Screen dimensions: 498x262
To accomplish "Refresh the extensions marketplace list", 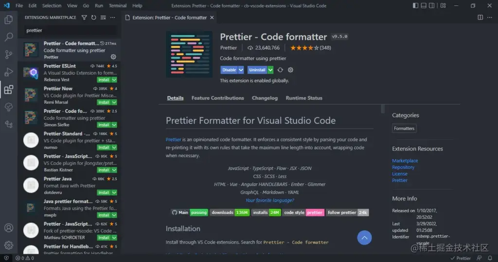I will pos(94,17).
